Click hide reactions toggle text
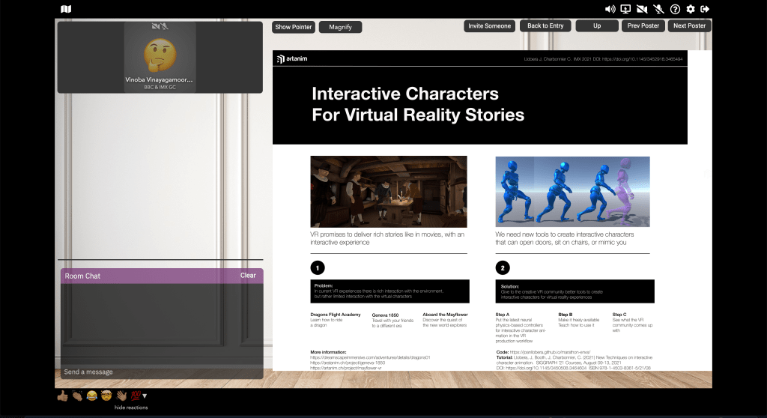Image resolution: width=767 pixels, height=418 pixels. coord(131,408)
